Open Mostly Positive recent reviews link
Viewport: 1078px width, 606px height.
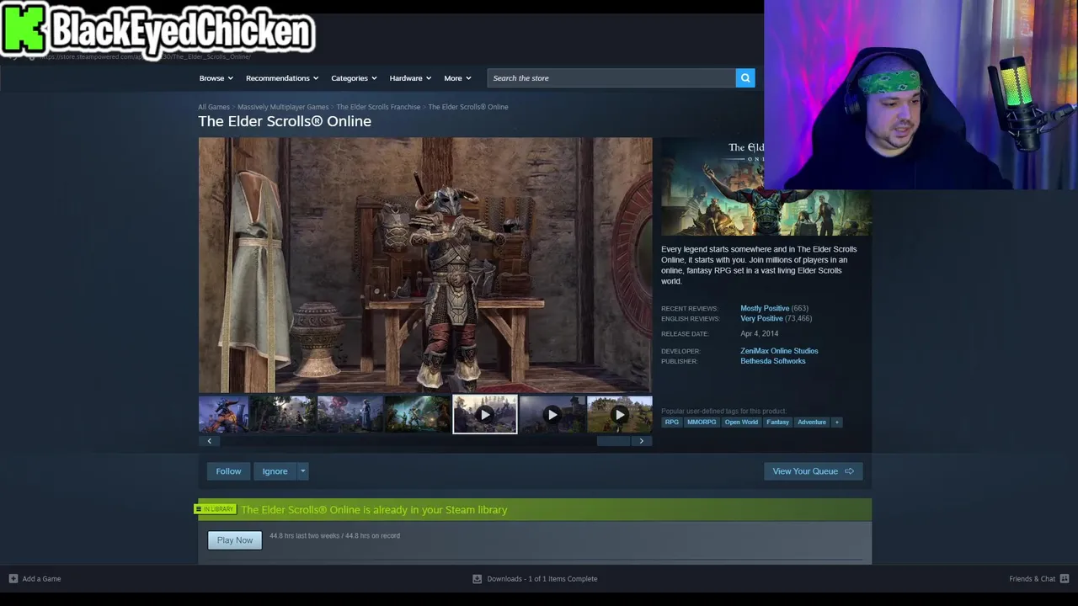(x=765, y=308)
